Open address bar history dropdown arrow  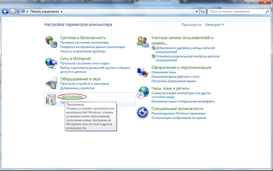click(197, 12)
